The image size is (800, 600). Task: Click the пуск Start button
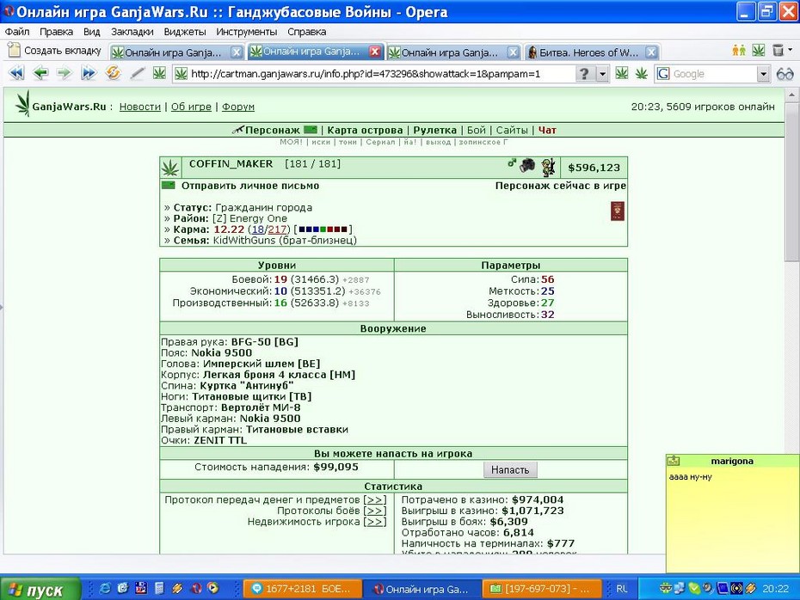pyautogui.click(x=40, y=590)
